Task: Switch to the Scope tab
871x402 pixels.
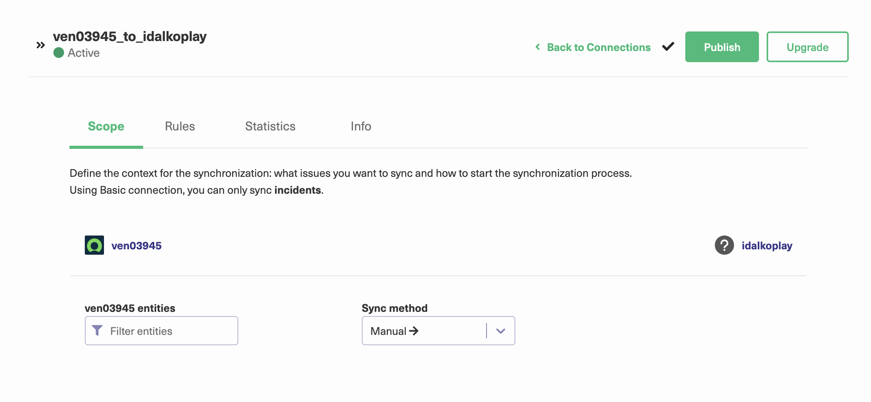Action: pyautogui.click(x=106, y=127)
